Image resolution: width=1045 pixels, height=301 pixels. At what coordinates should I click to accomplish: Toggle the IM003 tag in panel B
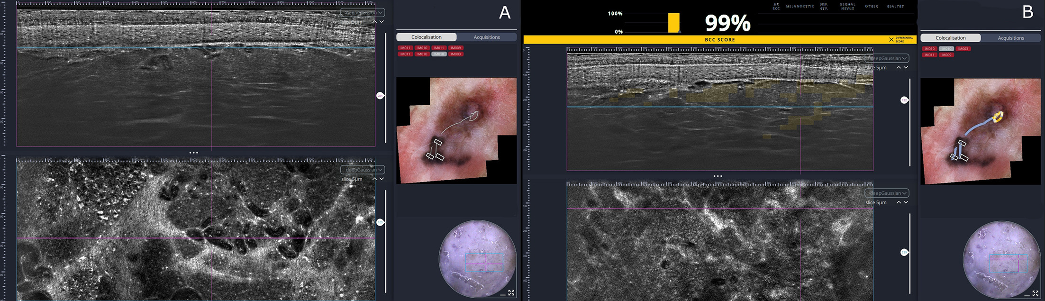(x=963, y=49)
